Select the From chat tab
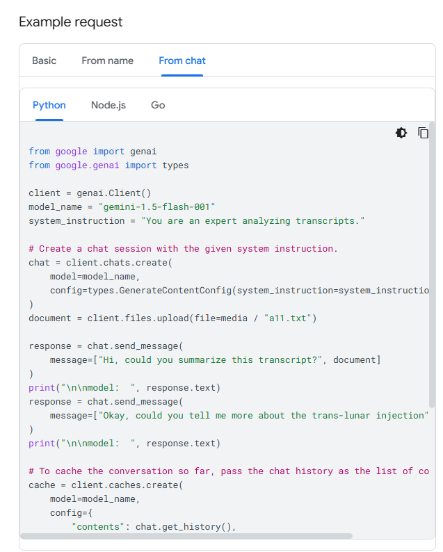443x552 pixels. pyautogui.click(x=182, y=60)
